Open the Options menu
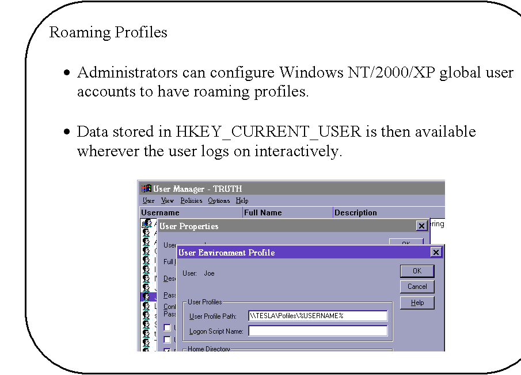This screenshot has height=375, width=521. tap(219, 200)
